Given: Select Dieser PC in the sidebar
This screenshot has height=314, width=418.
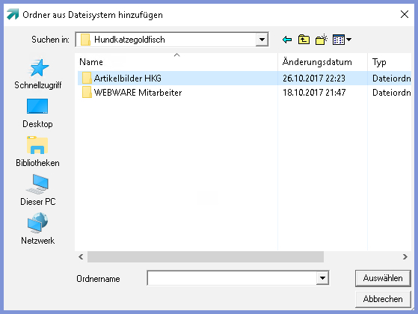Looking at the screenshot, I should 38,190.
